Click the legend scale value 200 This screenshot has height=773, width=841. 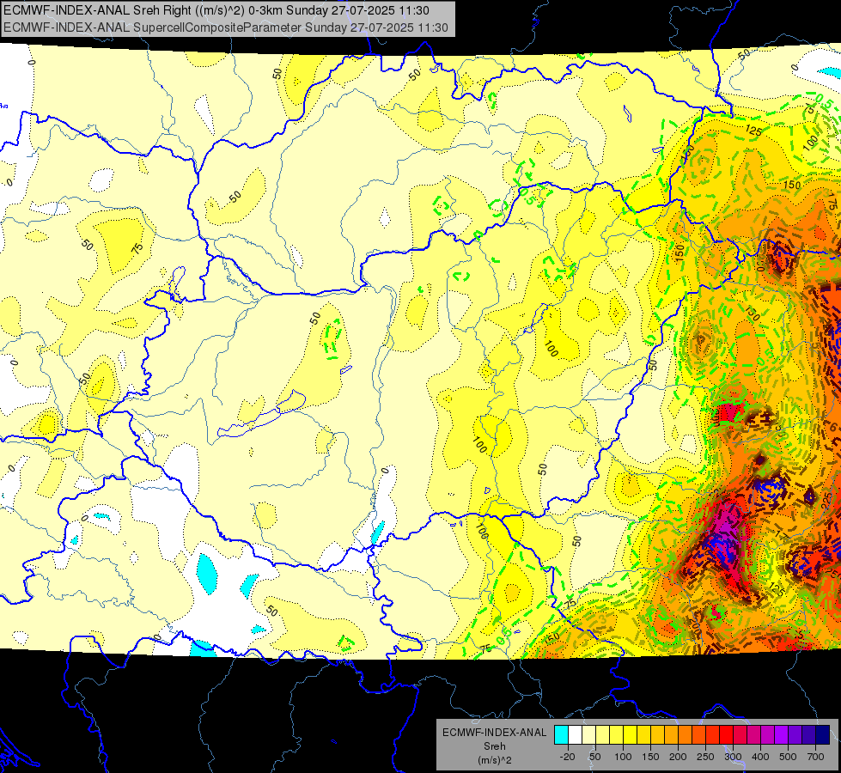tap(678, 757)
